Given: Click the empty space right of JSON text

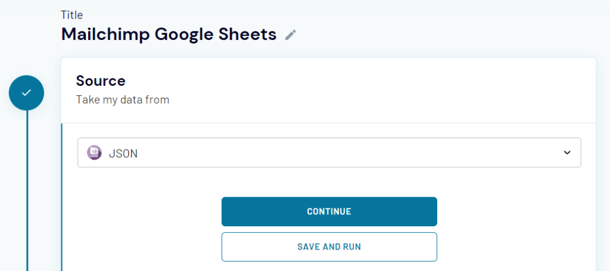Looking at the screenshot, I should [x=346, y=153].
